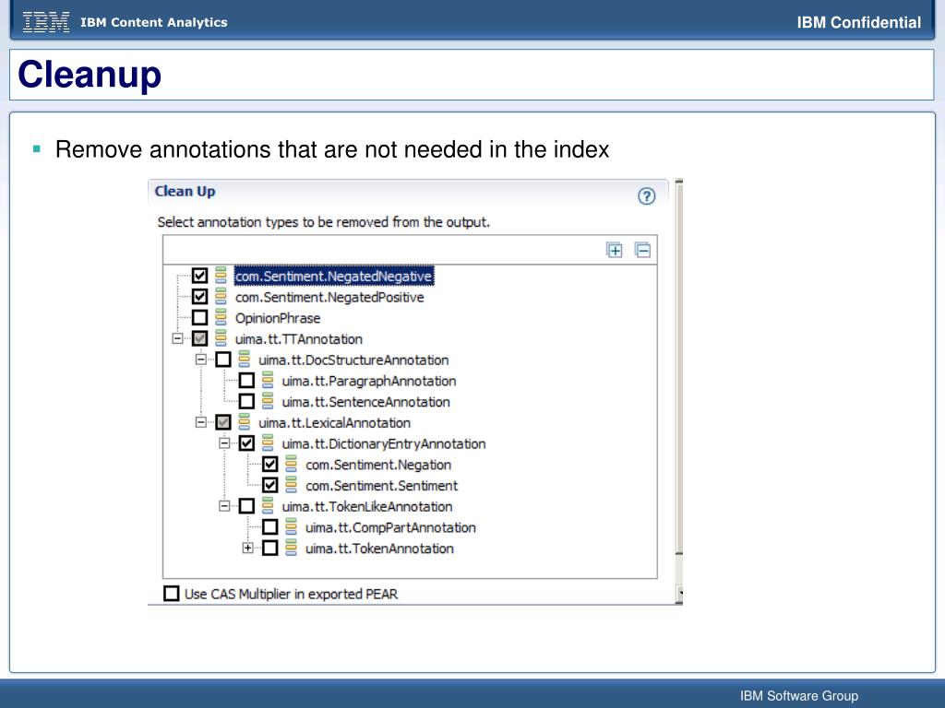
Task: Select the uima.tt.TokenLikeAnnotation row label
Action: click(367, 507)
